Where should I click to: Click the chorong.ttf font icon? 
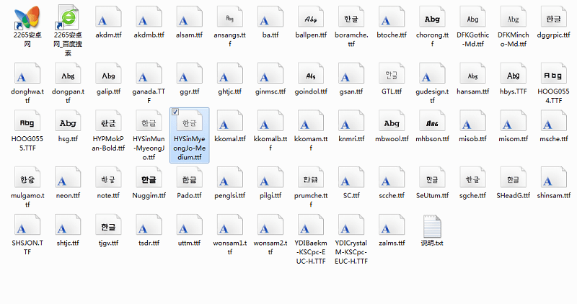click(x=432, y=18)
